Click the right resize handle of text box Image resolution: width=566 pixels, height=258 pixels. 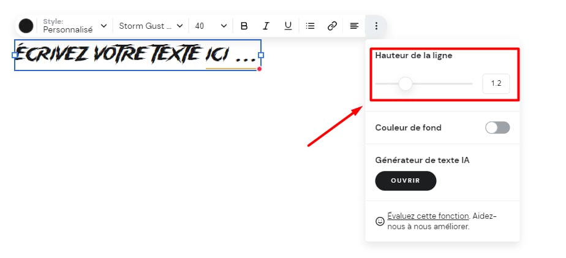pos(261,55)
